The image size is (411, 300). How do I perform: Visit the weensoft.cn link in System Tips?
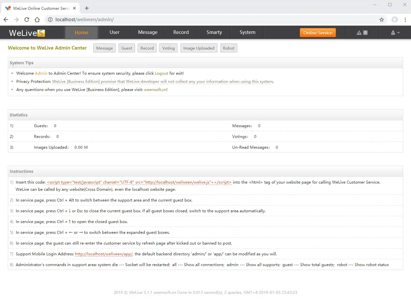[x=155, y=89]
